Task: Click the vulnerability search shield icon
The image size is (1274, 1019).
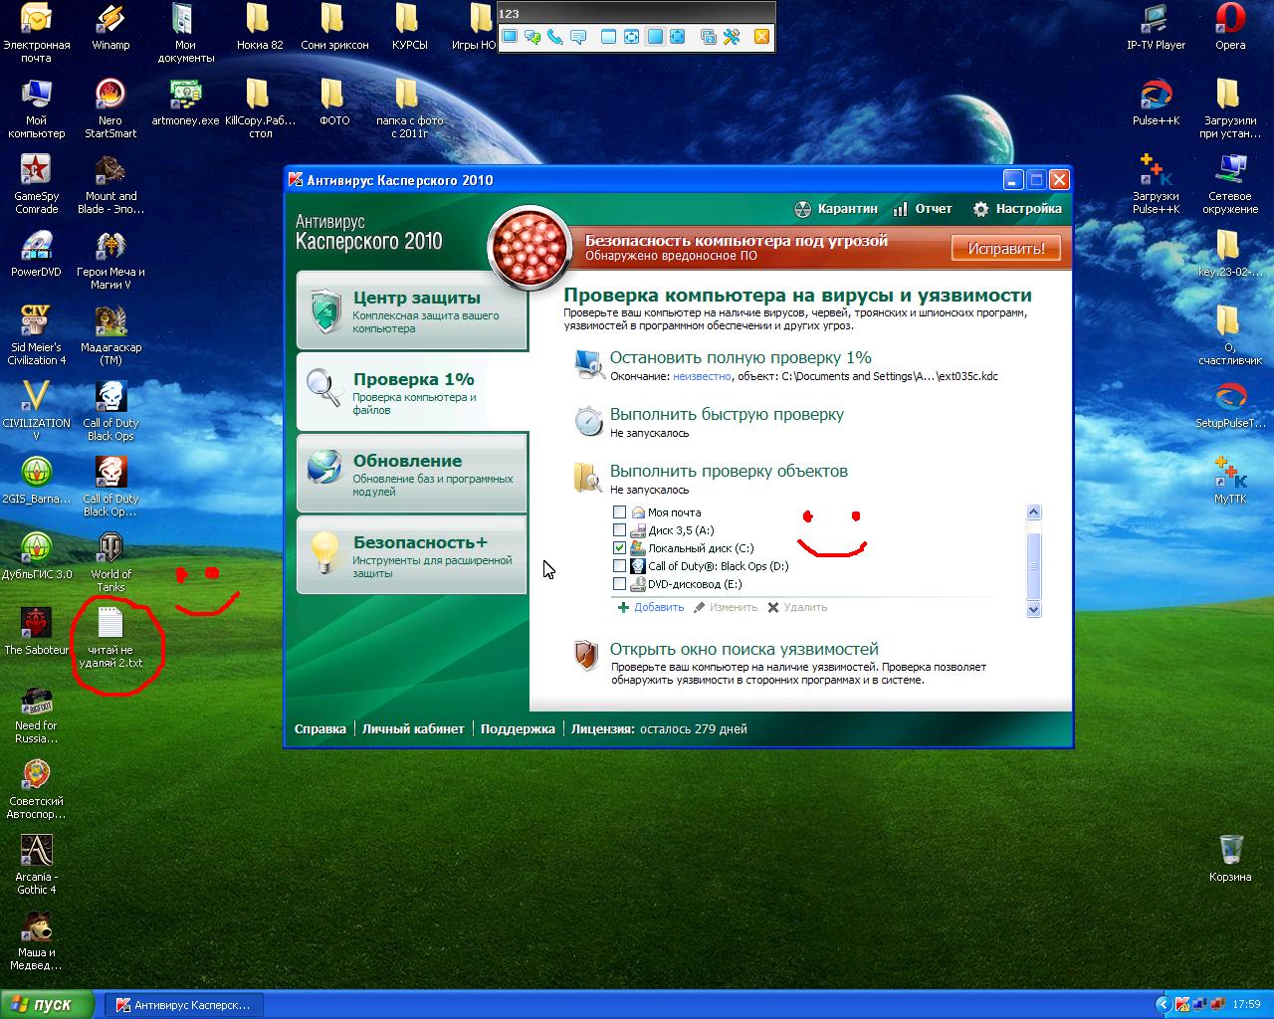Action: 587,655
